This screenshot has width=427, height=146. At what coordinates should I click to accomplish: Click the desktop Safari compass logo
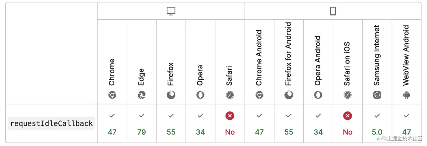pyautogui.click(x=230, y=95)
